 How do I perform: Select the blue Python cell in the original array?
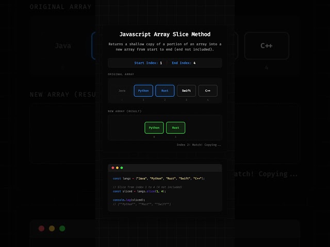[x=143, y=91]
